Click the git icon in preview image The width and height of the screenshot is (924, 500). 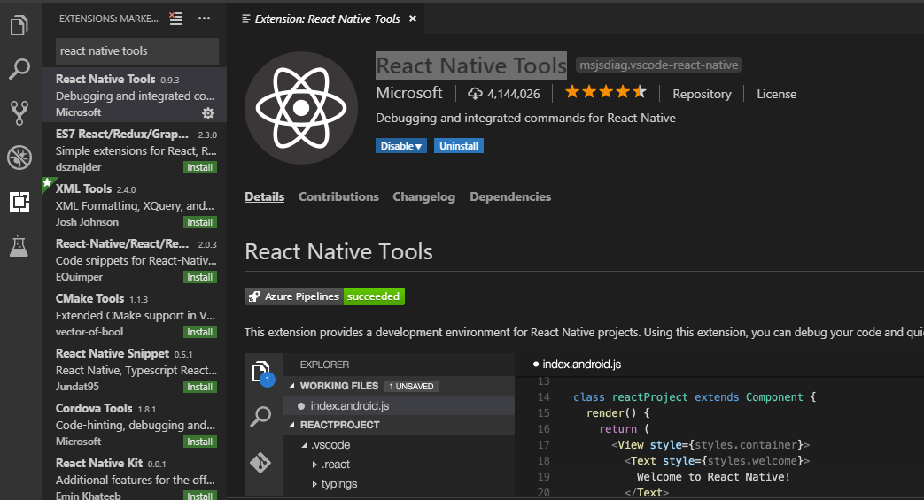(x=260, y=462)
